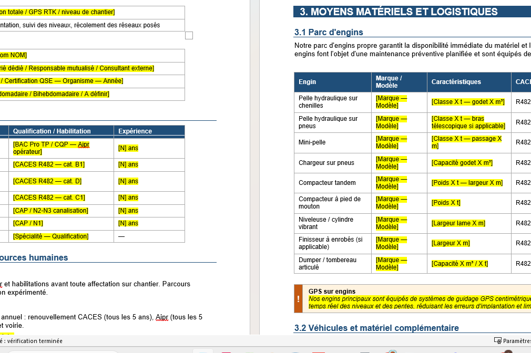Click the 'om NOM]' placeholder cell

click(92, 55)
